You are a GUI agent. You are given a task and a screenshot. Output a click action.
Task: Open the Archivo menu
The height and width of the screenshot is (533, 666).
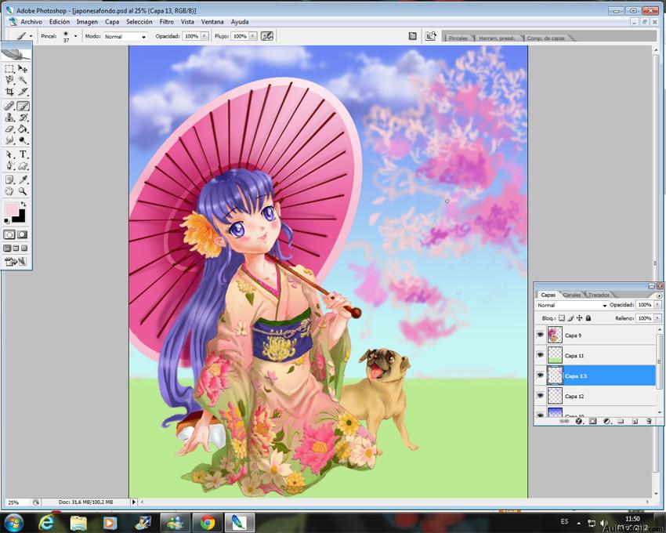[31, 22]
